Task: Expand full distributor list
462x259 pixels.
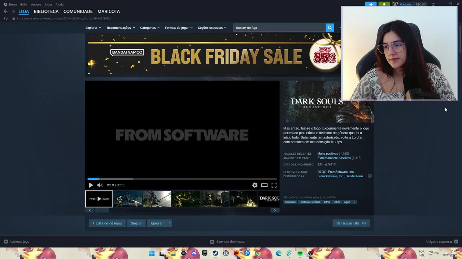Action: (x=370, y=176)
